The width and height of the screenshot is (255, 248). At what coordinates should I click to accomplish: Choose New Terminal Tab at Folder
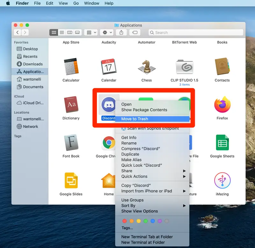tap(152, 237)
